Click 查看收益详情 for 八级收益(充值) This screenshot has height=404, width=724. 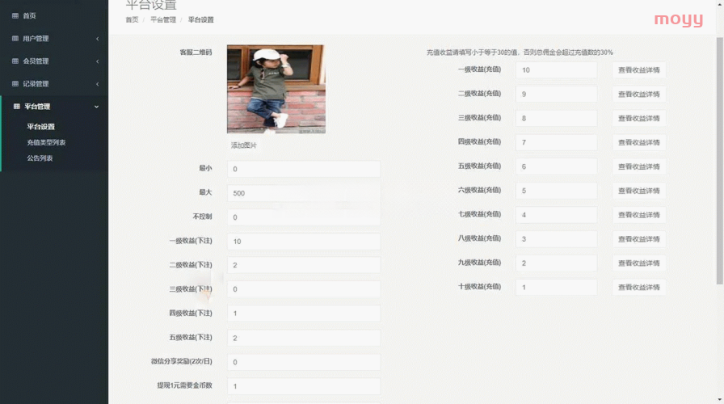click(x=639, y=239)
